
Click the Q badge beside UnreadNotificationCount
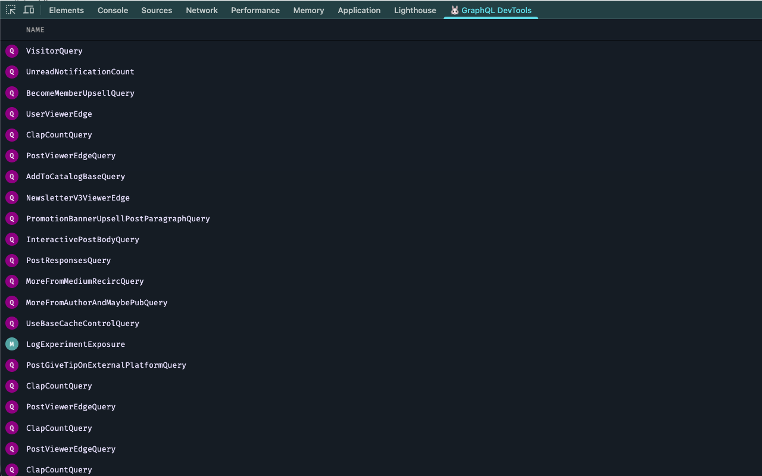(x=12, y=72)
